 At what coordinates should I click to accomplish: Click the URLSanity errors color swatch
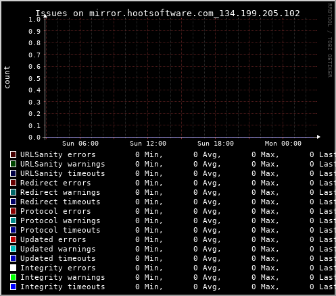pyautogui.click(x=13, y=154)
